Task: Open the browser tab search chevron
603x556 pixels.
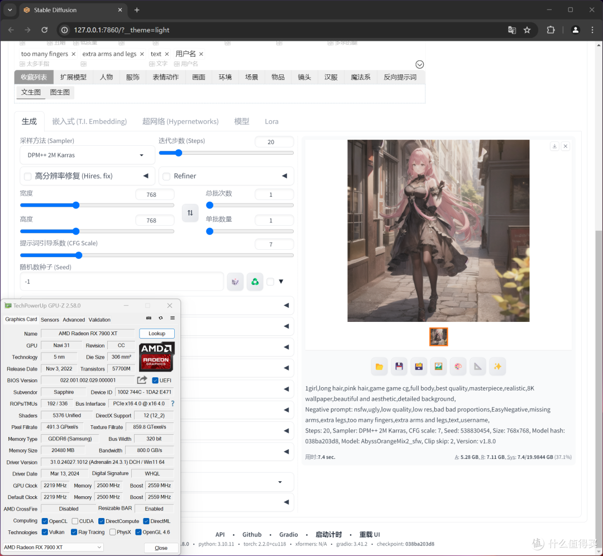Action: point(10,10)
